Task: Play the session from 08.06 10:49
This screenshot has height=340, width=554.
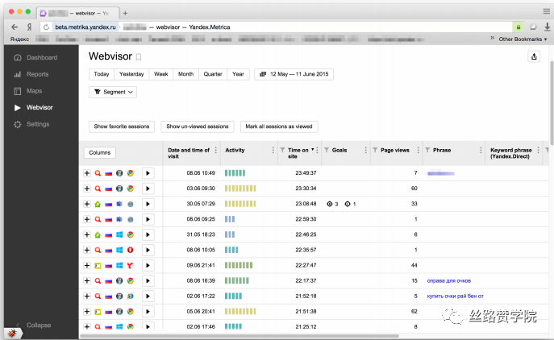Action: pos(148,172)
